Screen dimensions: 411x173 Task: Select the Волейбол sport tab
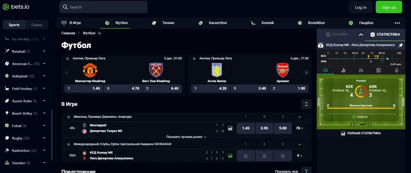click(311, 23)
